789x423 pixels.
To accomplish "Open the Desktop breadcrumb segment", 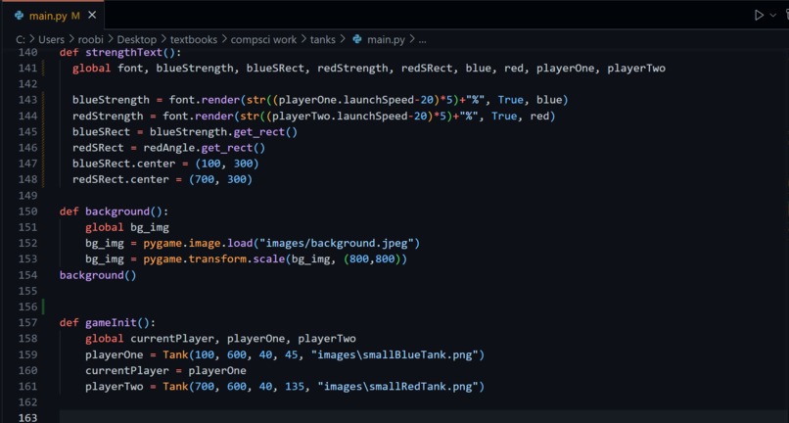I will click(x=136, y=40).
